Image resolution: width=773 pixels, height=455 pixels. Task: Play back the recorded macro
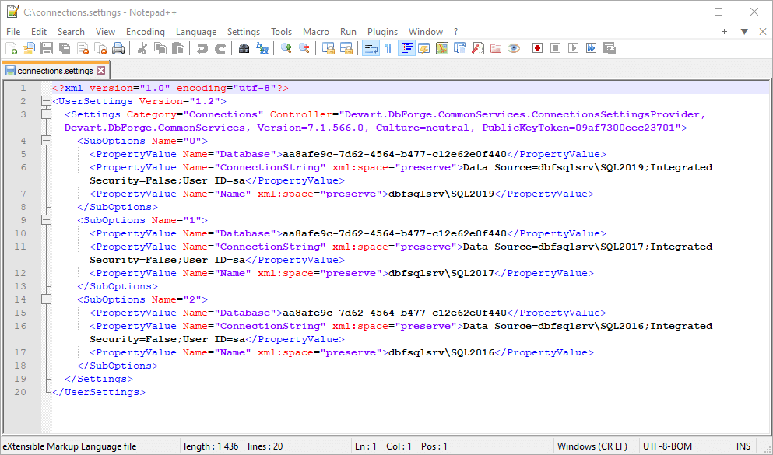(x=574, y=48)
